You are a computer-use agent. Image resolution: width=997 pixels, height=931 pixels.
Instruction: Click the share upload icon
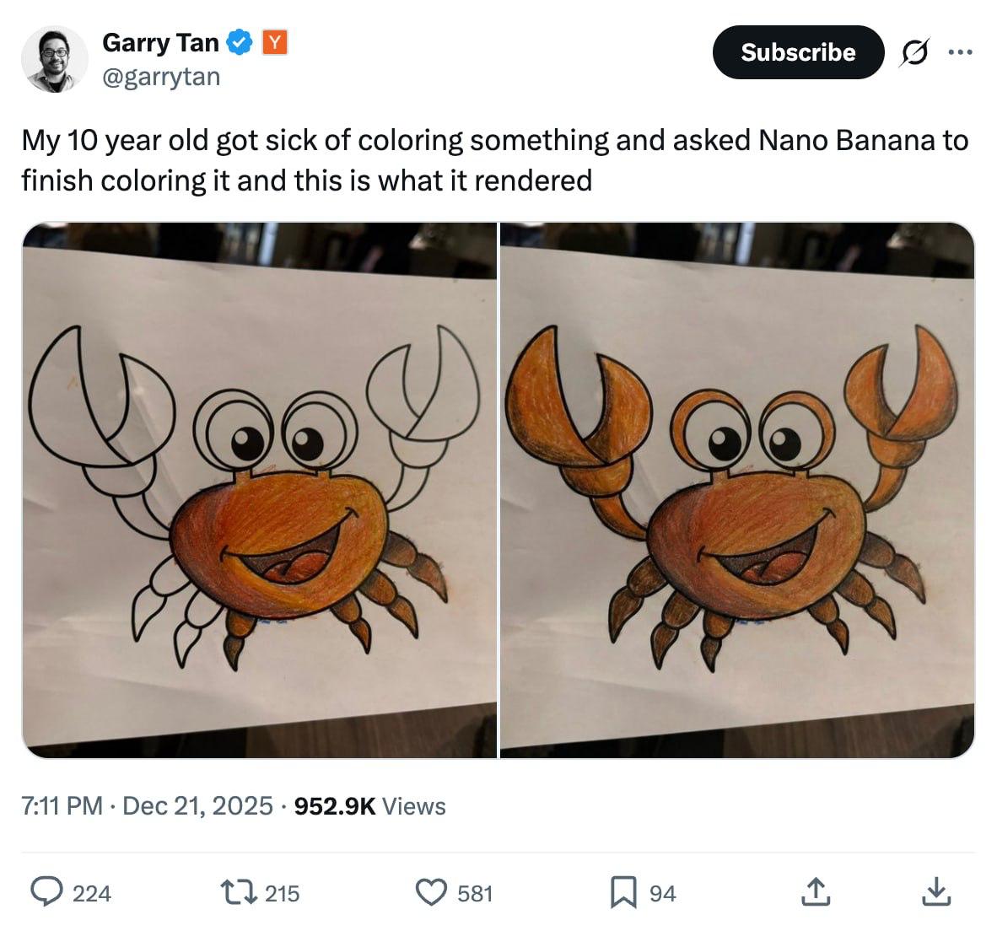[814, 891]
